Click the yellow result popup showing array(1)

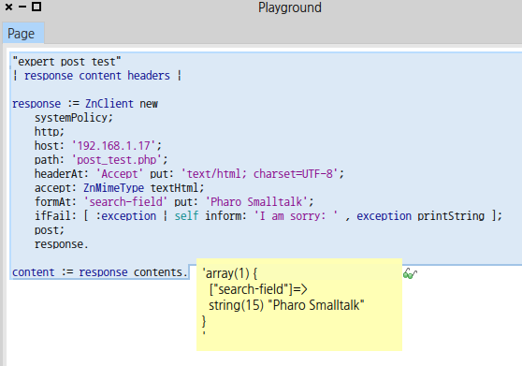click(x=299, y=304)
